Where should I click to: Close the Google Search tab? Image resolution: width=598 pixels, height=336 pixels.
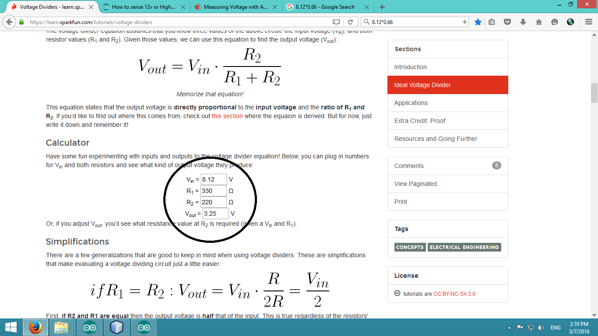366,7
